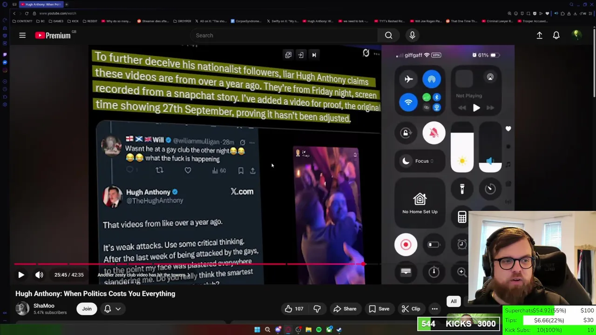Open the ShaMoo channel avatar
The image size is (596, 335).
[x=22, y=308]
